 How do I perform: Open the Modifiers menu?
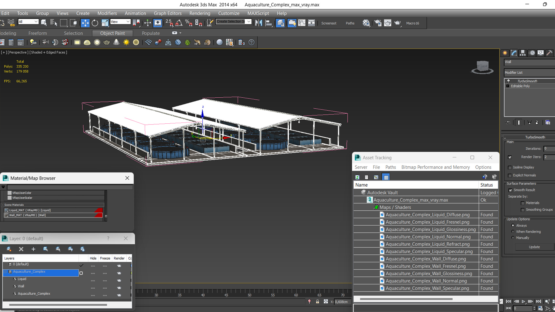(107, 13)
